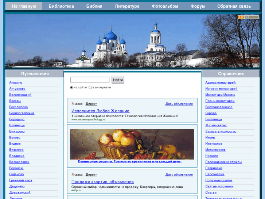Open the На главную menu item
The image size is (265, 199).
click(x=24, y=6)
